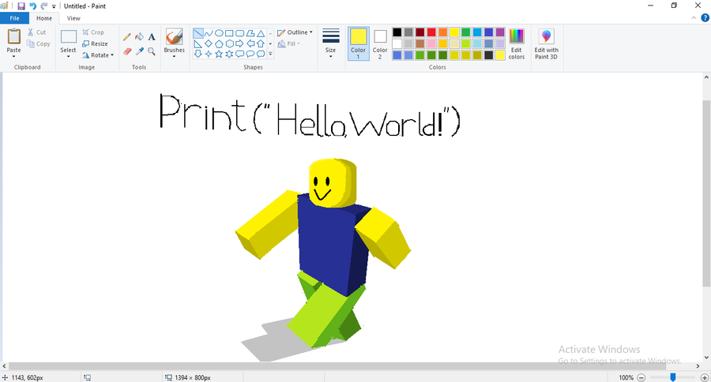Click the Redo arrow in title bar
711x382 pixels.
pos(44,6)
